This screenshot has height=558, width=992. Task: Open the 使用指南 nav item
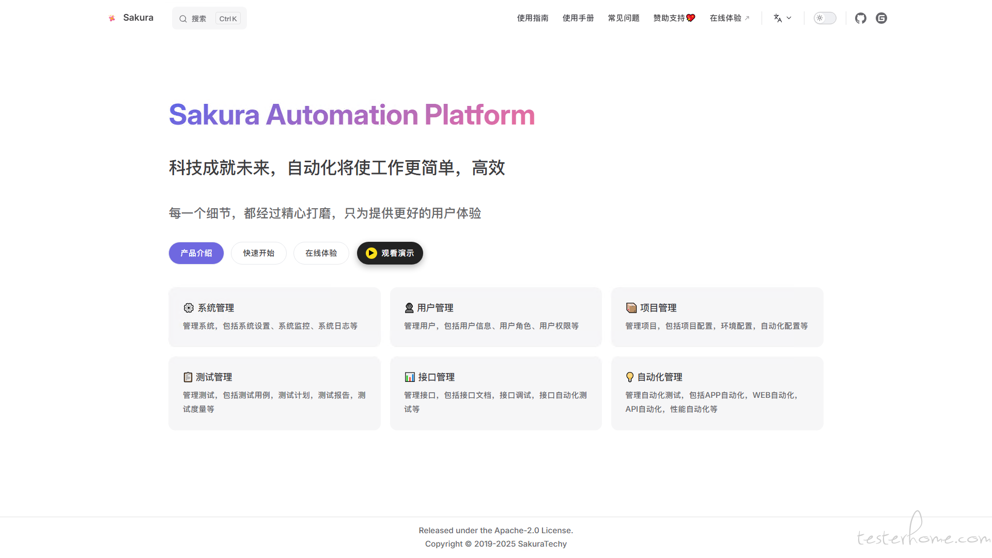533,18
